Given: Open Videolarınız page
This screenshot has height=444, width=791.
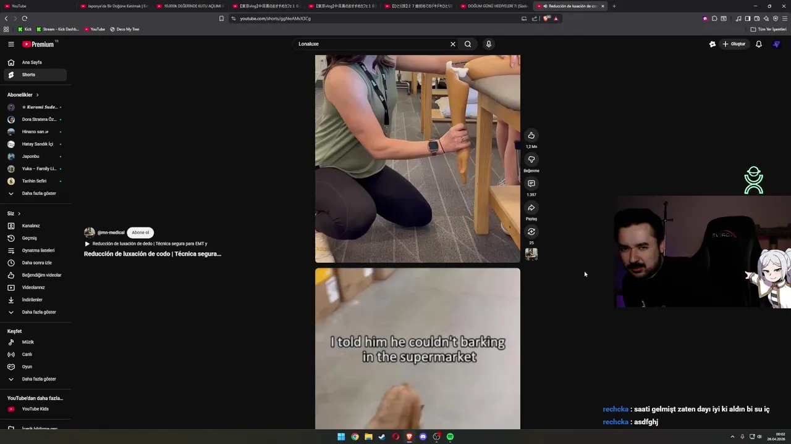Looking at the screenshot, I should point(35,287).
